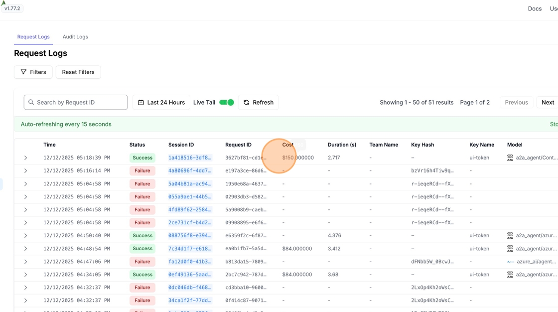Click A2A agent icon in 05:18:39 PM row
The width and height of the screenshot is (558, 312).
(x=510, y=158)
